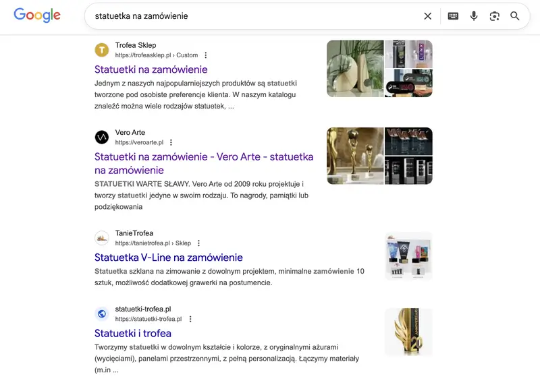The image size is (540, 391).
Task: Open the 'Statuetki i trofea' result link
Action: click(133, 333)
